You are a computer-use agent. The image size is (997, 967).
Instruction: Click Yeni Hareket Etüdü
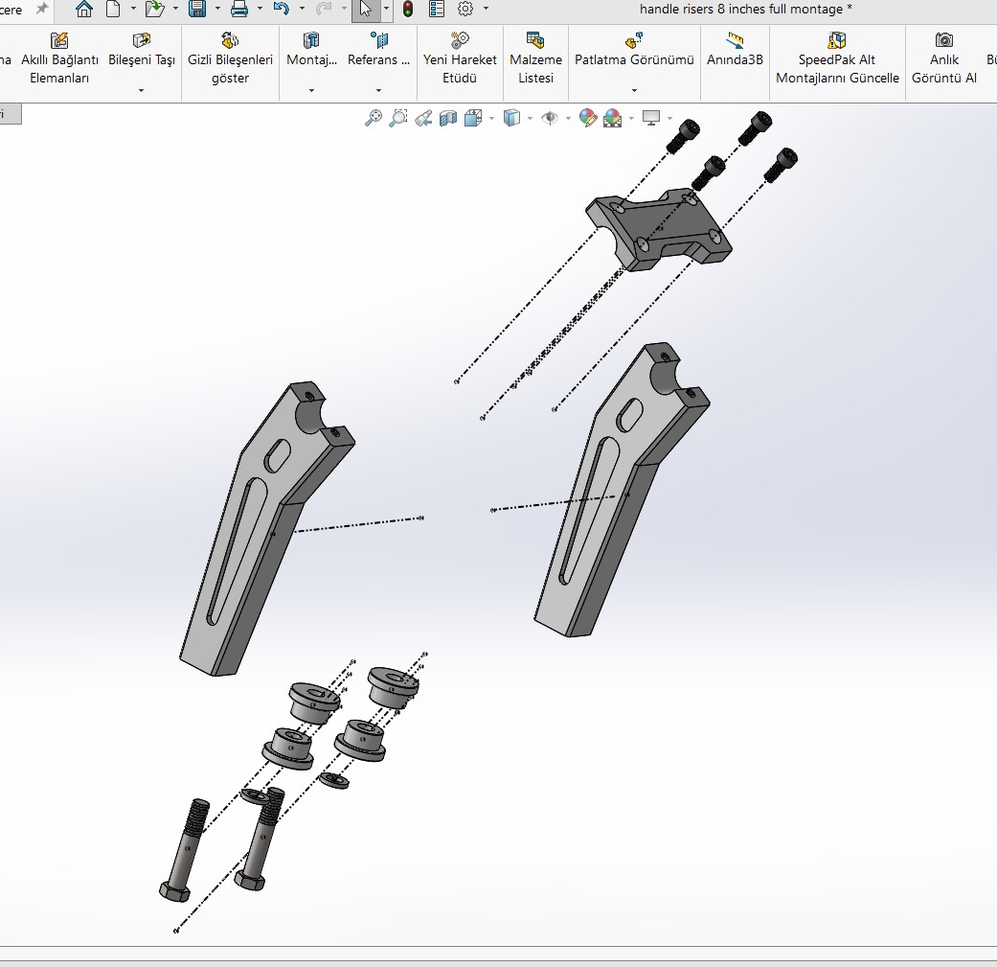[460, 59]
